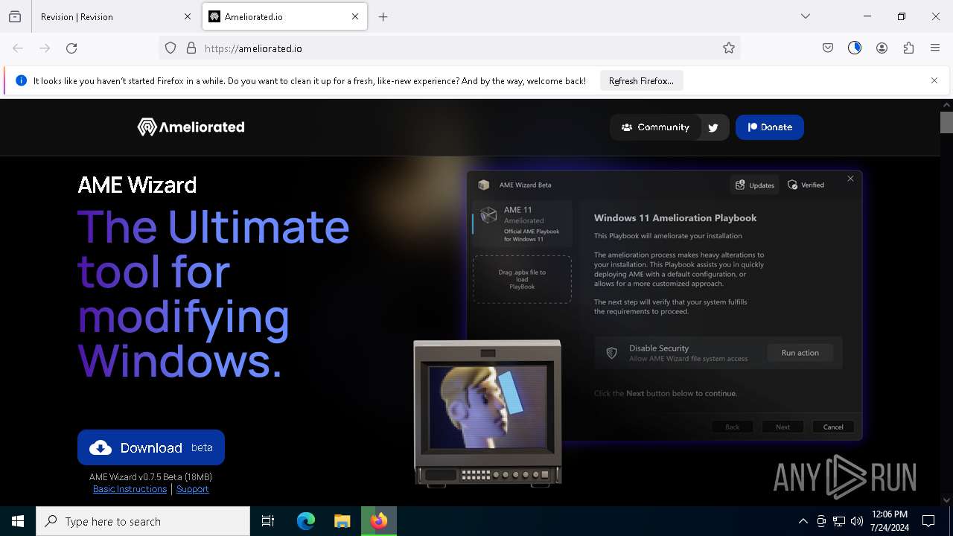Click the 'Drag .apbx file to load' dropzone

(522, 279)
